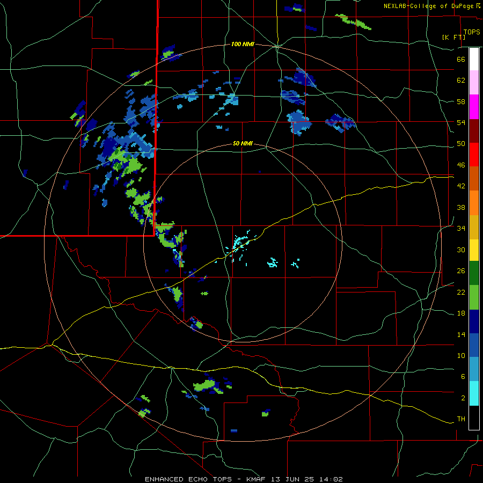Pick the gold swatch in the scale
This screenshot has width=483, height=483.
click(x=474, y=227)
